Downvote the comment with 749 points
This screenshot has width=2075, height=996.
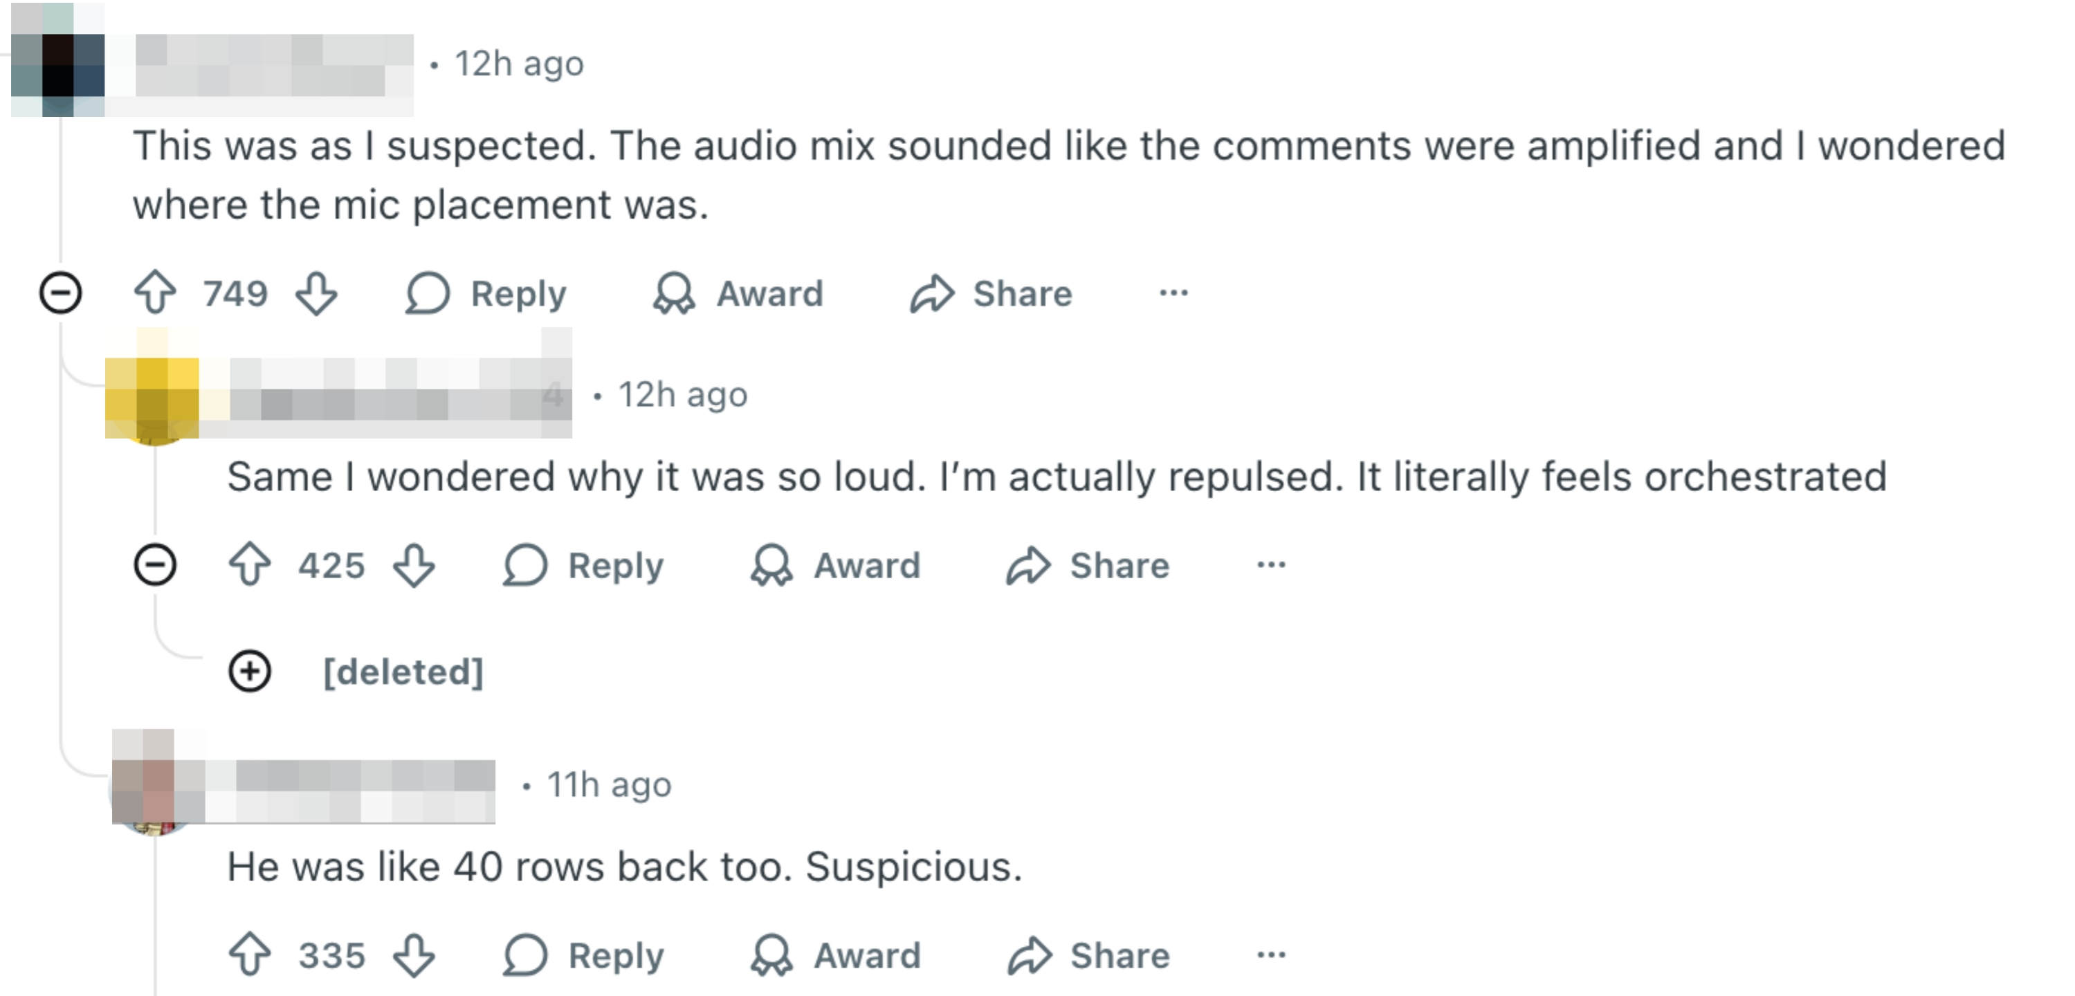click(316, 293)
